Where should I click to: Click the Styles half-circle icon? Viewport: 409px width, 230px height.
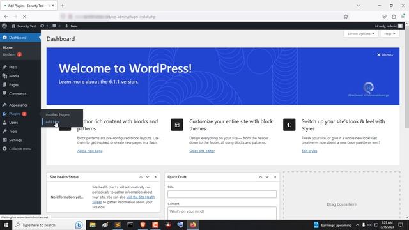(289, 125)
